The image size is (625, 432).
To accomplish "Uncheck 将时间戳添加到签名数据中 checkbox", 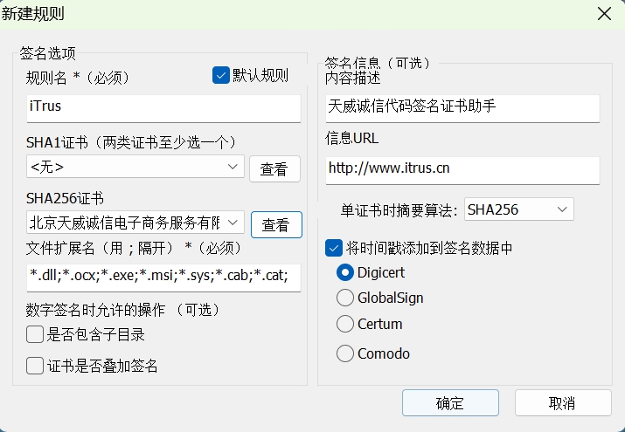I will [x=334, y=248].
